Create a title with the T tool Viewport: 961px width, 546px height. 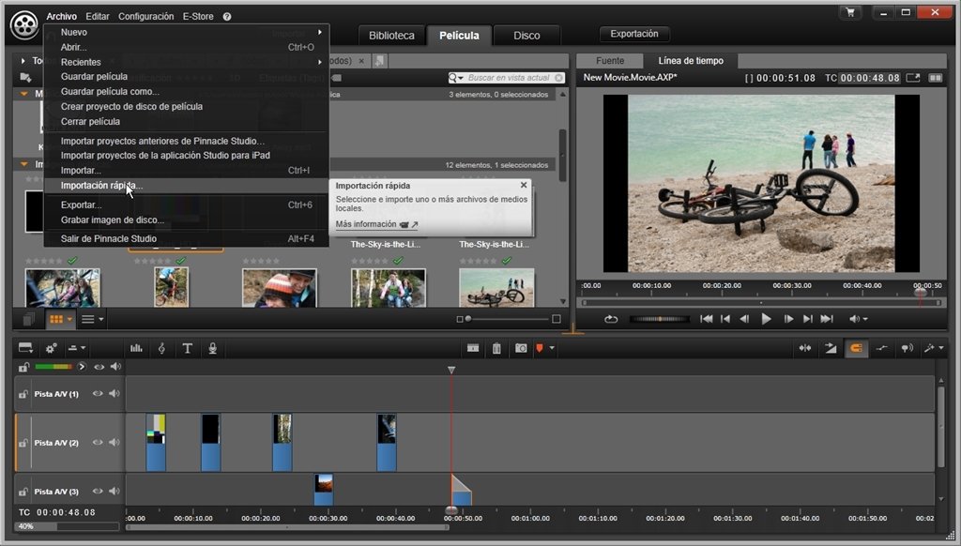(x=187, y=348)
